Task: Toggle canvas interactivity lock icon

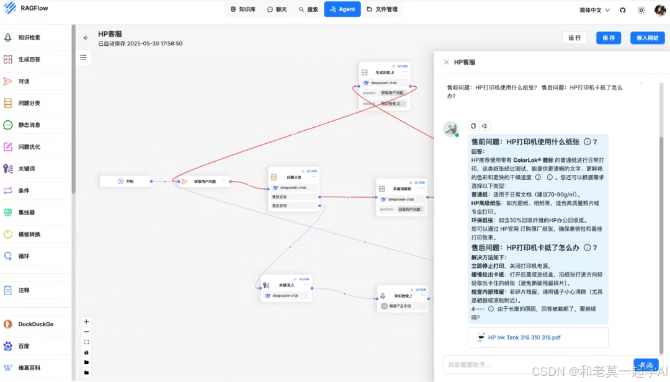Action: (86, 352)
